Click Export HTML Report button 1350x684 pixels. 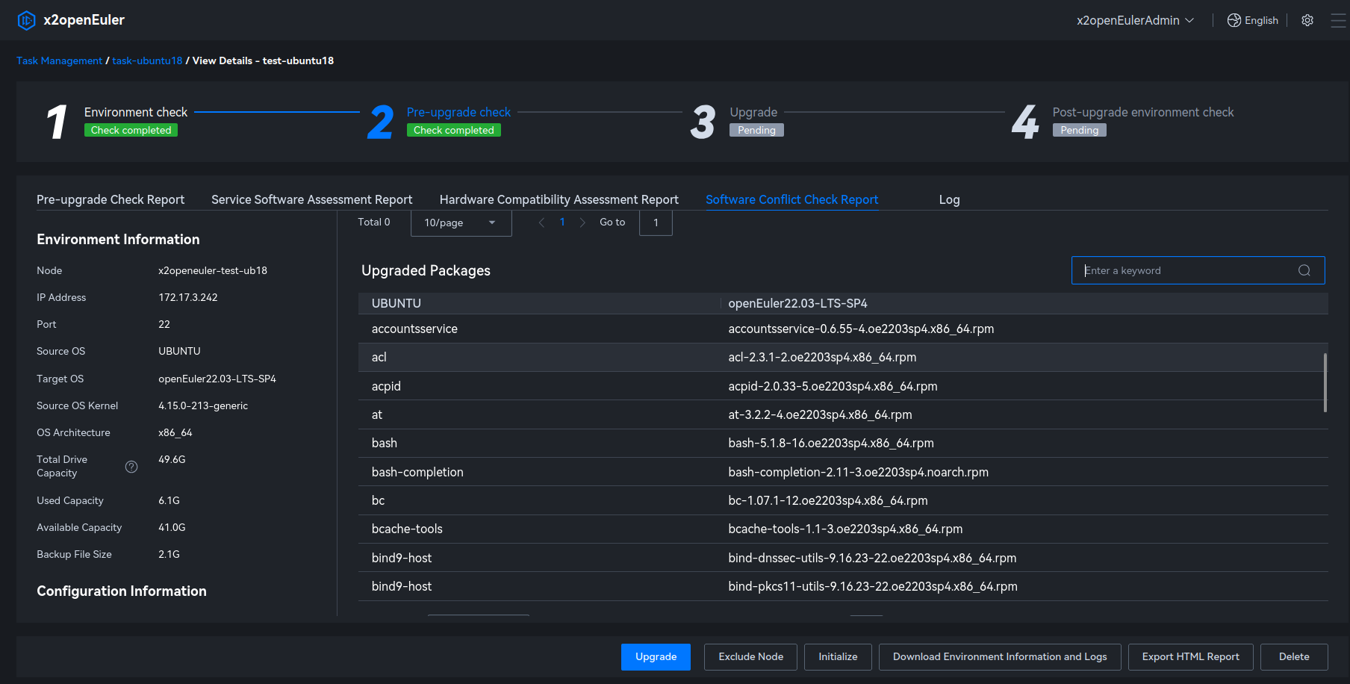tap(1190, 657)
